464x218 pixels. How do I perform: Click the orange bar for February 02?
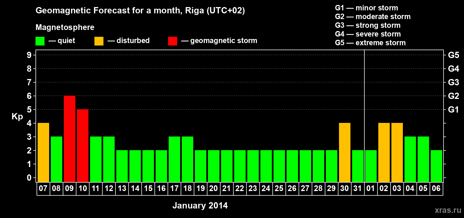point(384,152)
